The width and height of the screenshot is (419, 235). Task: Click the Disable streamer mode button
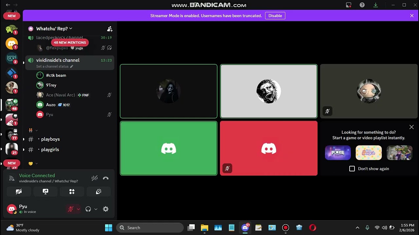click(275, 16)
